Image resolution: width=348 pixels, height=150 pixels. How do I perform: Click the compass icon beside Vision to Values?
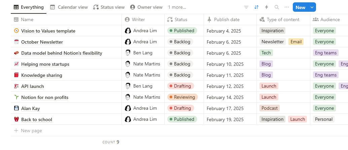pyautogui.click(x=16, y=31)
